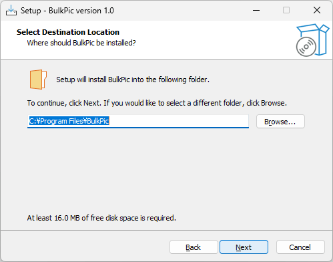The image size is (333, 262).
Task: Click 'Where should BulkPic be installed?' text
Action: pos(81,43)
